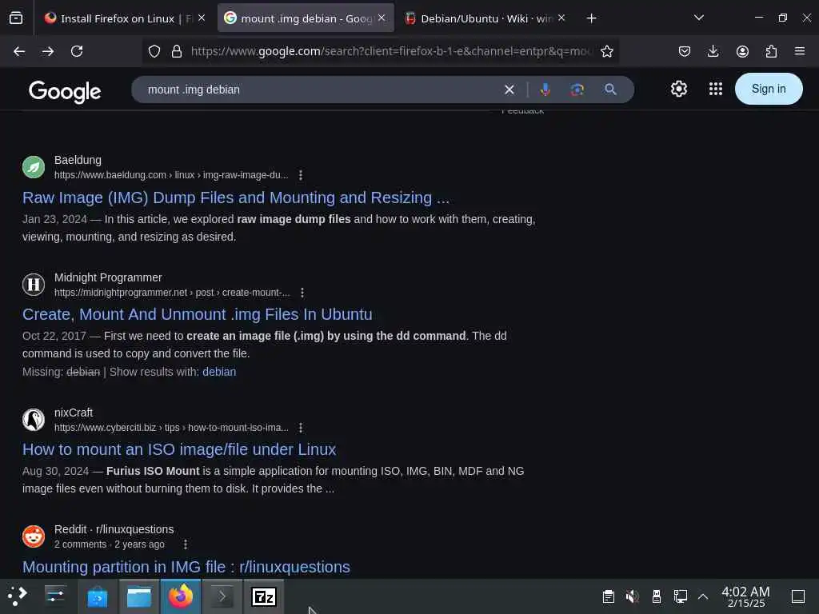The height and width of the screenshot is (614, 819).
Task: Reload the current page
Action: tap(77, 51)
